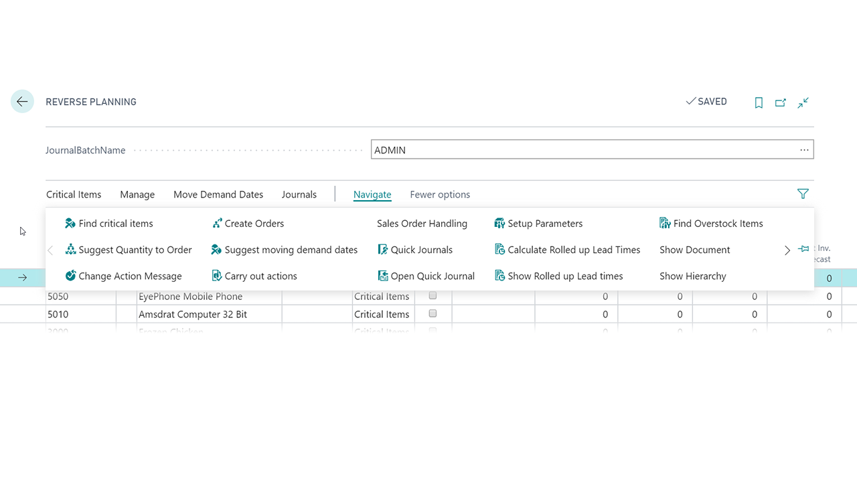Click the collapse page arrows icon
The image size is (857, 482).
point(803,102)
